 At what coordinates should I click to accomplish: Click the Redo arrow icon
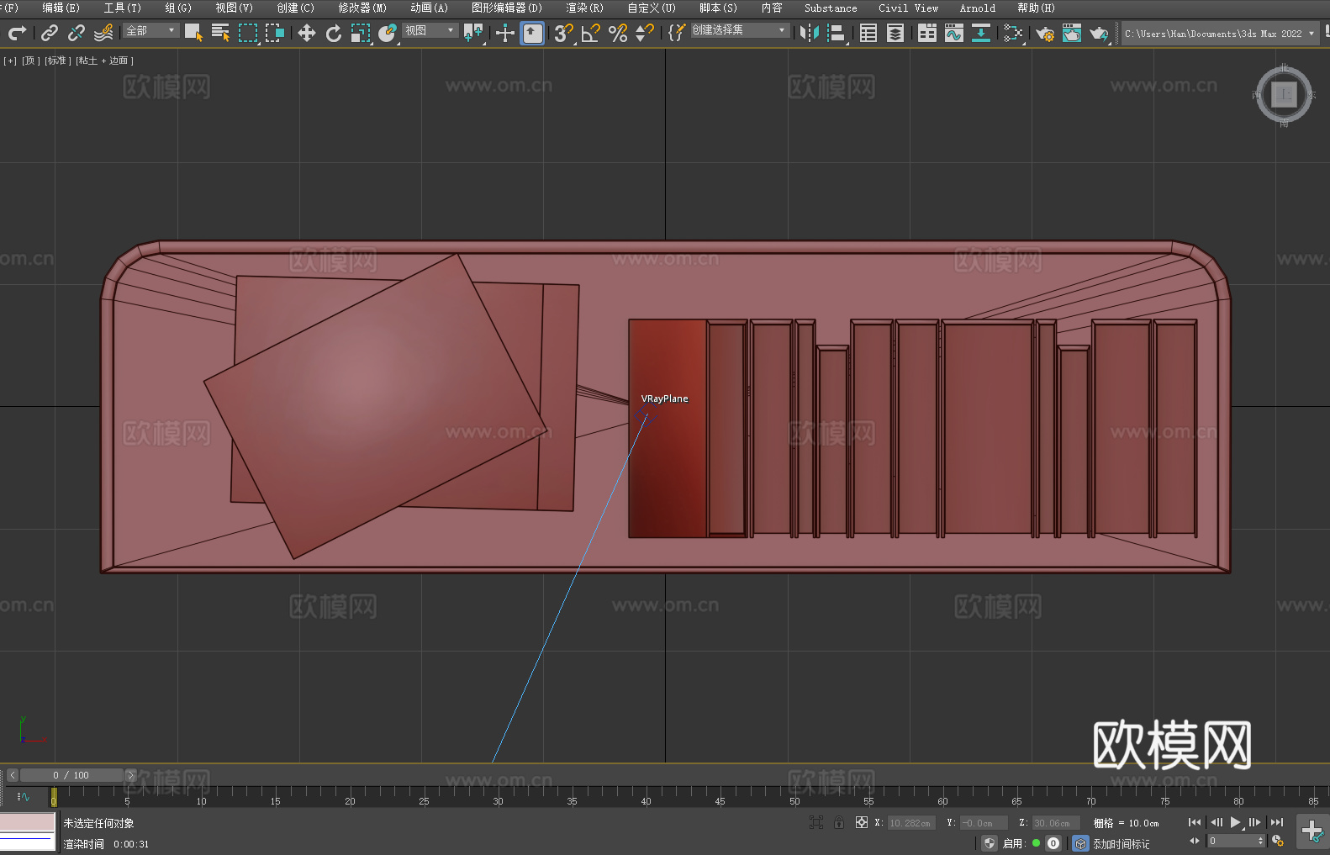pyautogui.click(x=17, y=33)
